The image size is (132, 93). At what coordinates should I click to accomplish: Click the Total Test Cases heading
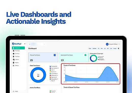point(35,65)
